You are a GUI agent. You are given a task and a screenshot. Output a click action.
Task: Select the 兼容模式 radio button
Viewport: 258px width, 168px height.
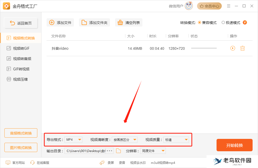(200, 23)
